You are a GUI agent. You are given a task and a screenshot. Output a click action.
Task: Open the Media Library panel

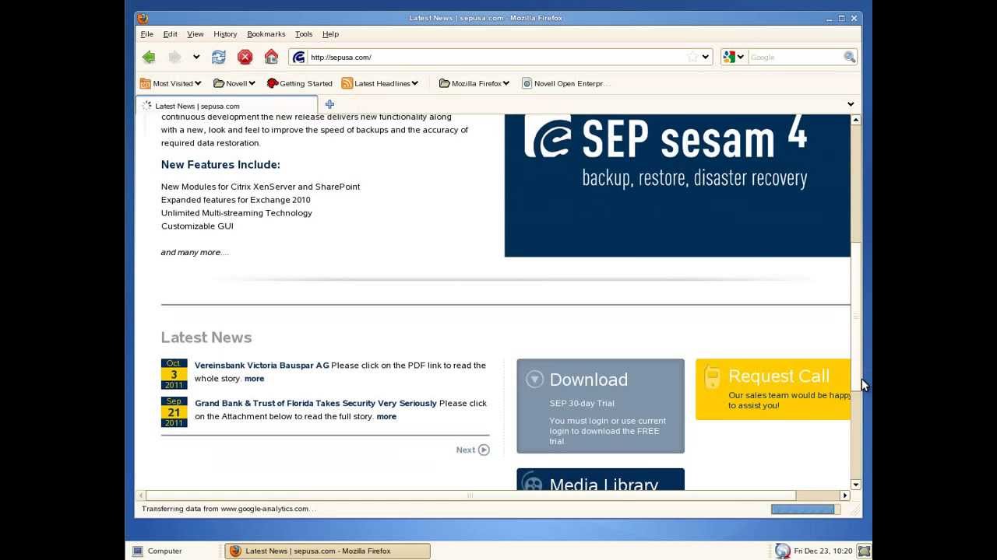[601, 480]
